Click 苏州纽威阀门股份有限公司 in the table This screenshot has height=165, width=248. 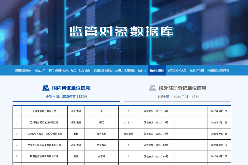(x=44, y=123)
